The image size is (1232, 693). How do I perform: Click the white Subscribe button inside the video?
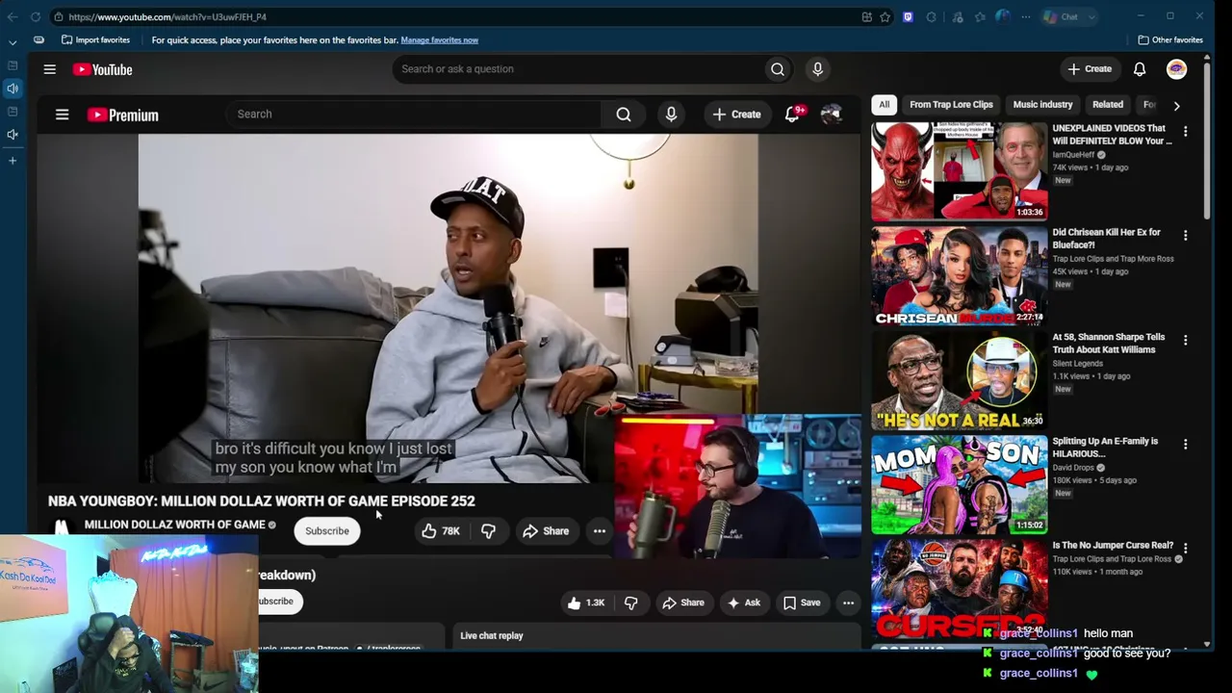pyautogui.click(x=327, y=531)
